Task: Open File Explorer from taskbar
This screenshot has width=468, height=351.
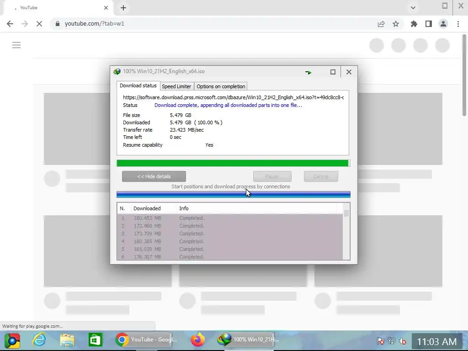Action: tap(67, 340)
